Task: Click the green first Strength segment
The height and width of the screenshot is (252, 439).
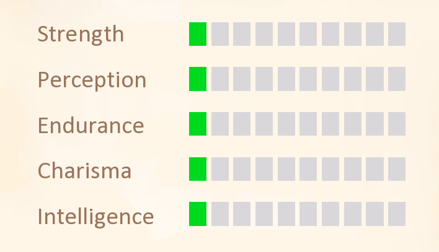Action: pyautogui.click(x=198, y=34)
